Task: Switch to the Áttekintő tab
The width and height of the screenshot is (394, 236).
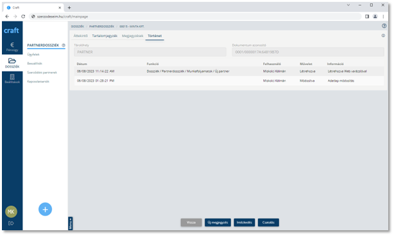Action: tap(80, 36)
